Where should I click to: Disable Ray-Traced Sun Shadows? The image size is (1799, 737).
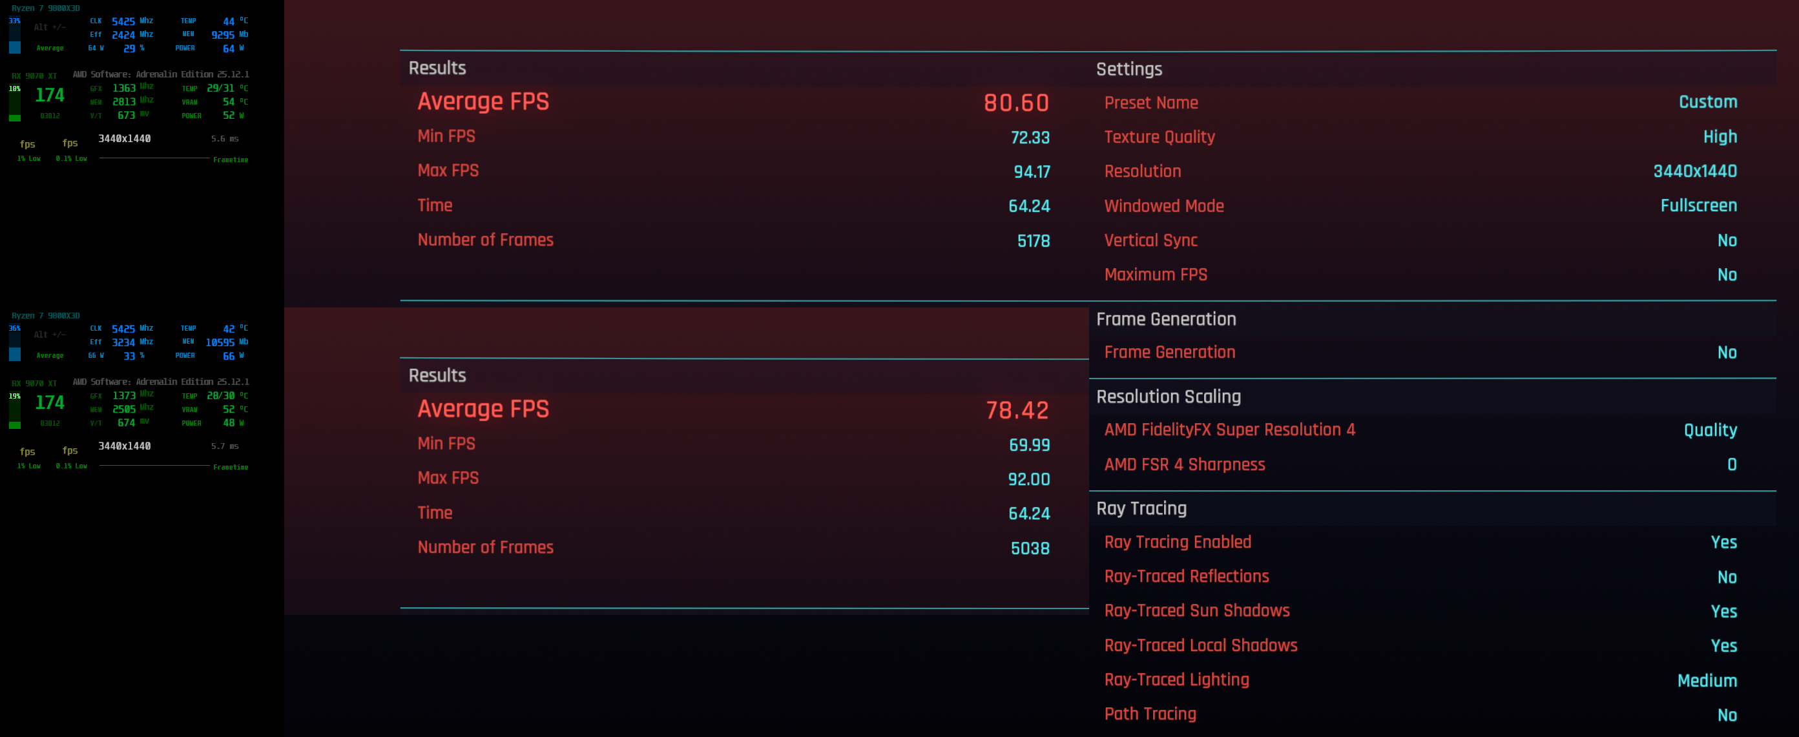coord(1723,611)
